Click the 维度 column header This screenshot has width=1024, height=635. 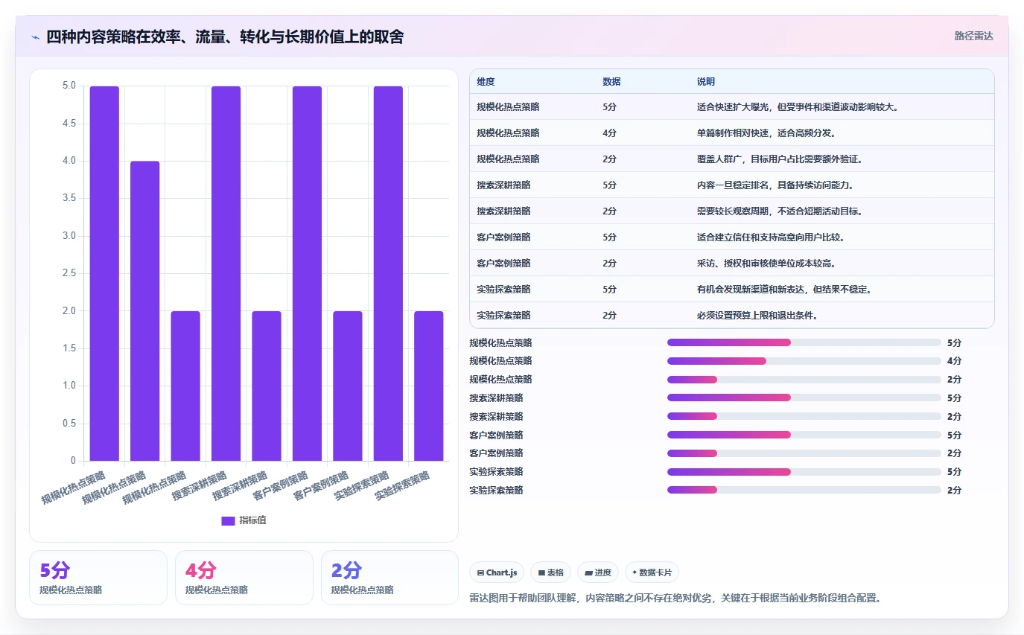486,82
